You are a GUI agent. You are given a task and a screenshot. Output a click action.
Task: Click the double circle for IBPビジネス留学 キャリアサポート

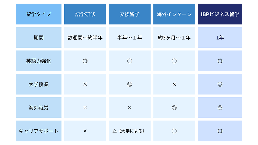220,131
